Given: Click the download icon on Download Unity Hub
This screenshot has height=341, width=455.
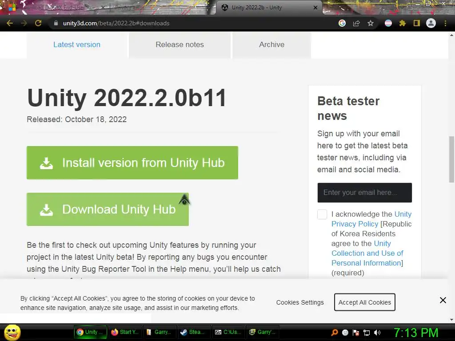Looking at the screenshot, I should (46, 210).
